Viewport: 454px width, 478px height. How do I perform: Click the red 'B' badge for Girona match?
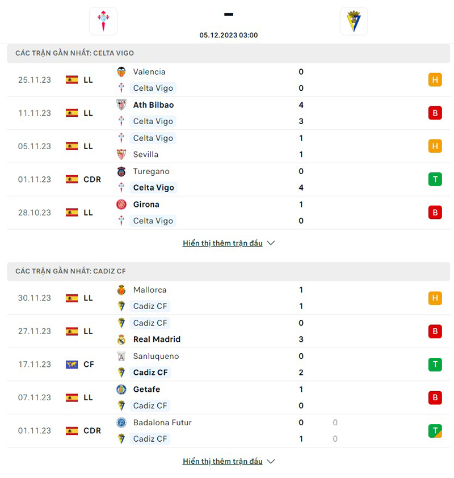pyautogui.click(x=435, y=213)
